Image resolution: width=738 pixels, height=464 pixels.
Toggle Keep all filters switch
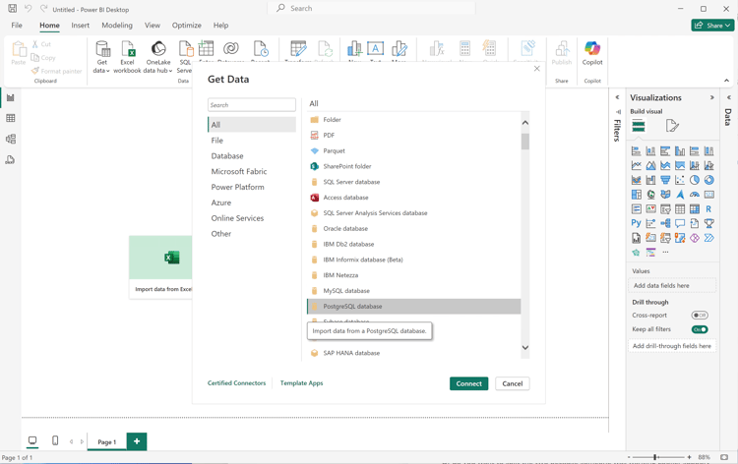700,329
